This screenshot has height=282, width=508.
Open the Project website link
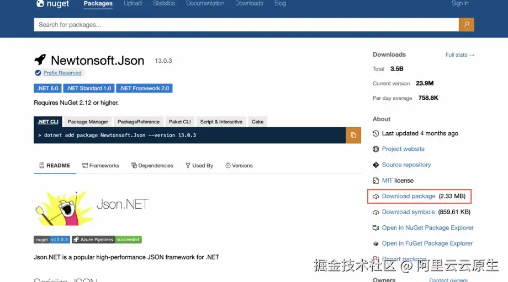[x=403, y=149]
